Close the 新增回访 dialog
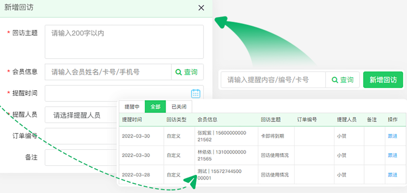Image resolution: width=407 pixels, height=193 pixels. tap(201, 8)
